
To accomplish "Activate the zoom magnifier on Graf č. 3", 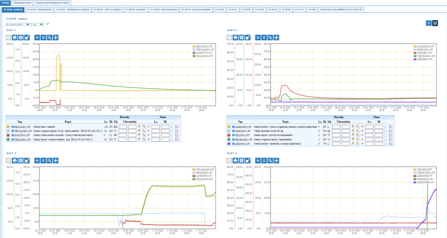I will coord(50,161).
